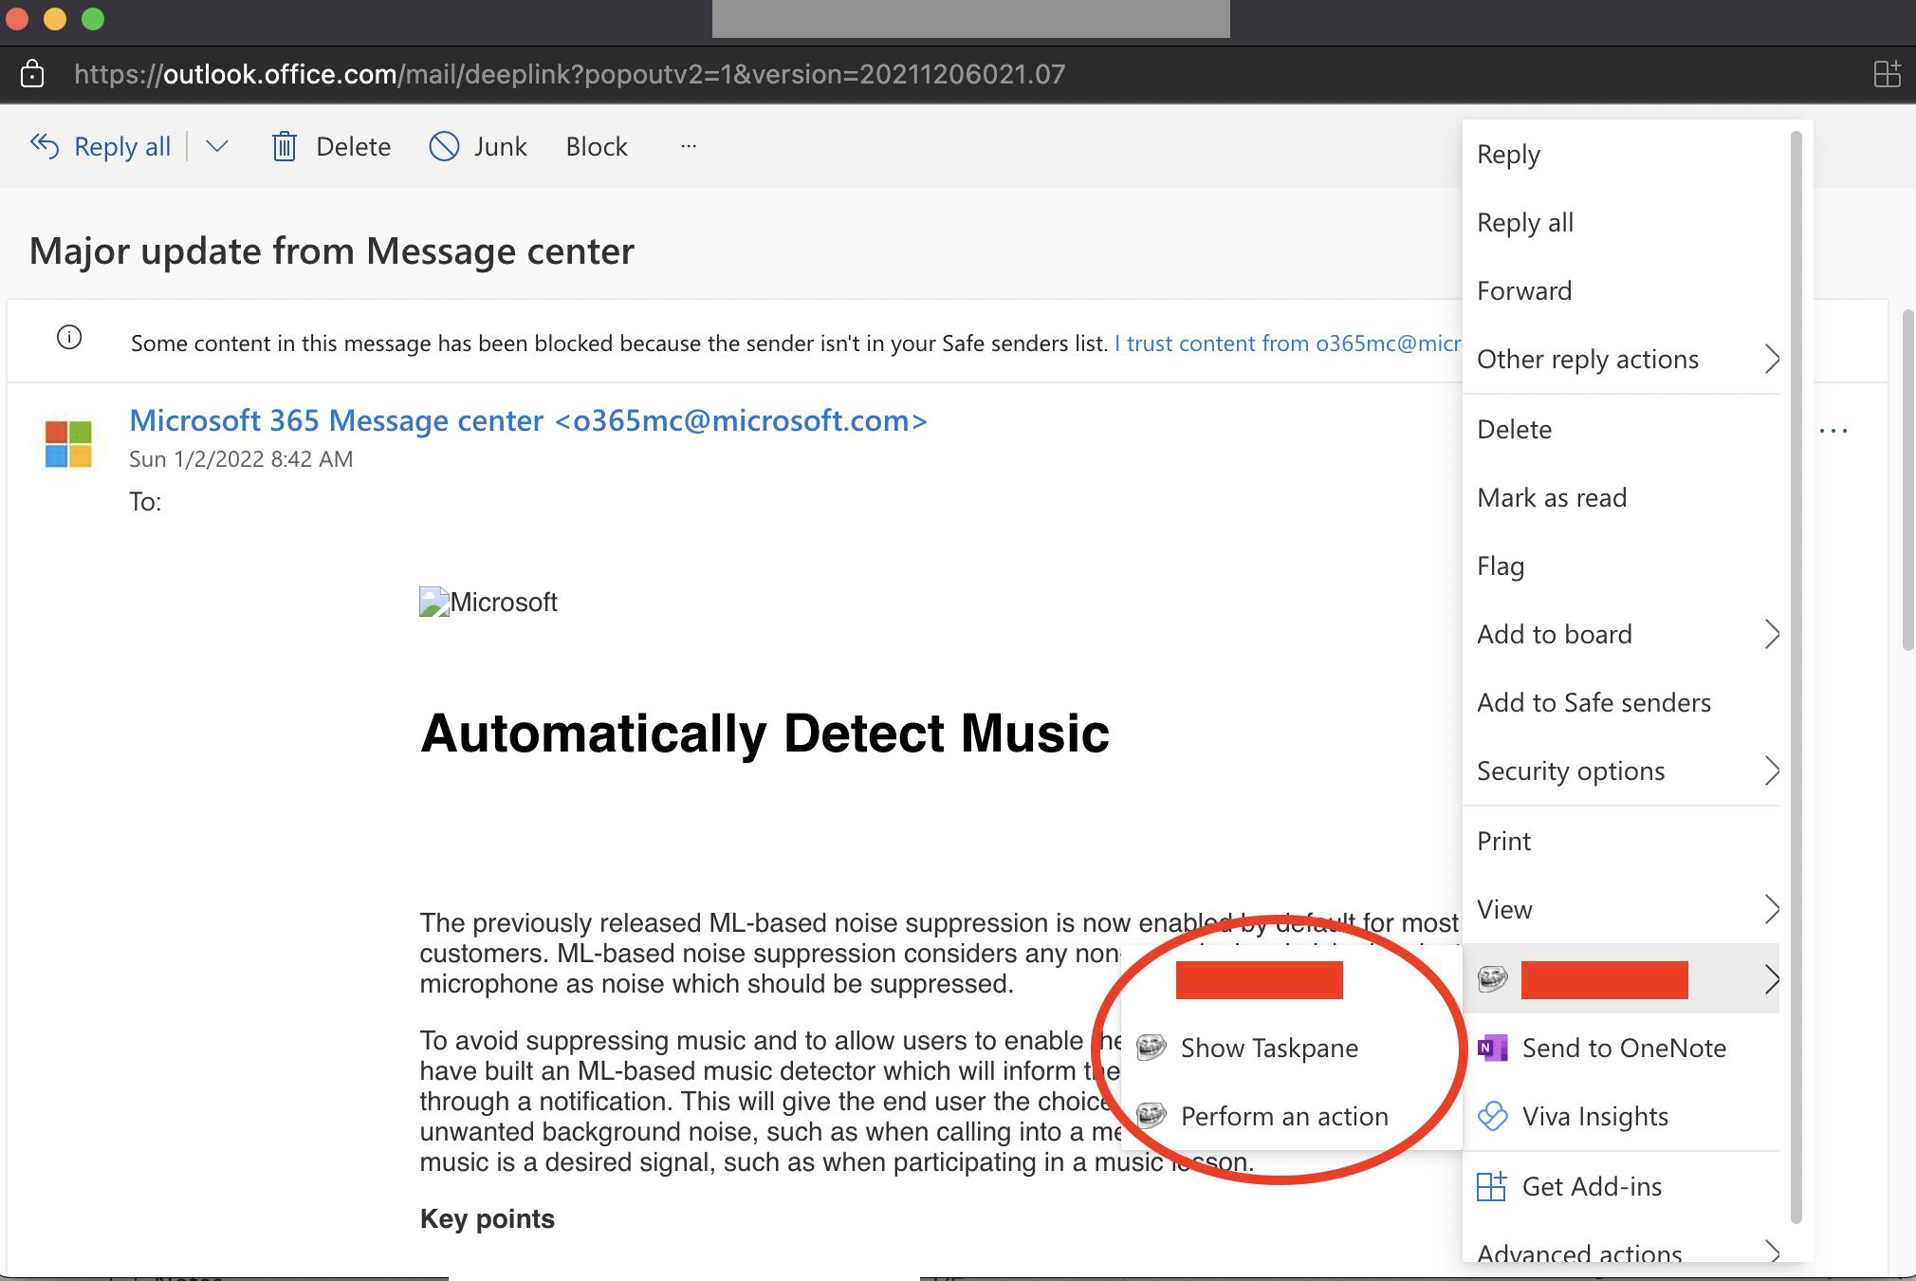Click the info icon in blocked-content banner

pos(69,338)
